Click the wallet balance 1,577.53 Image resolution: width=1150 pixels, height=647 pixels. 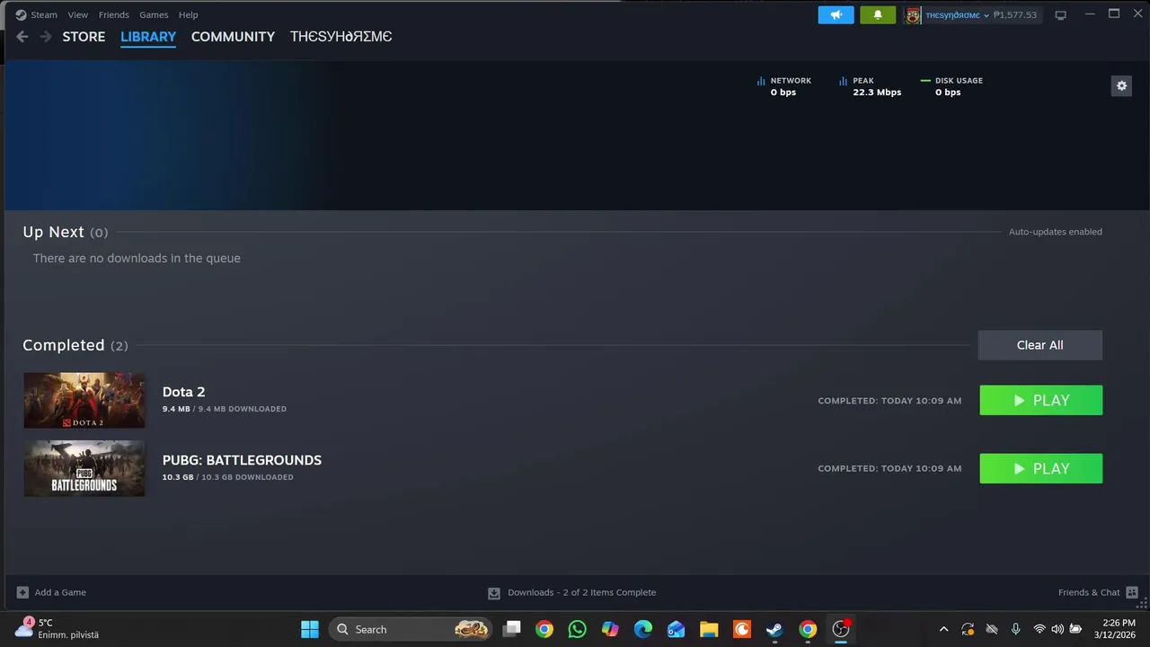point(1015,14)
